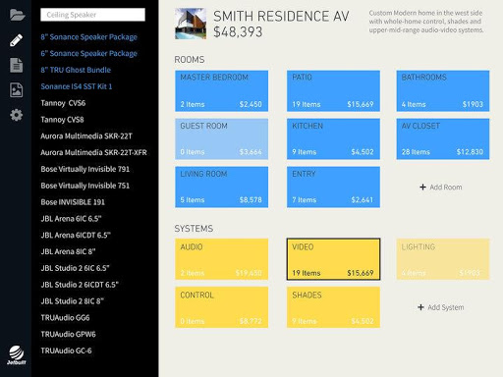This screenshot has width=503, height=377.
Task: Open the settings gear icon
Action: (x=16, y=115)
